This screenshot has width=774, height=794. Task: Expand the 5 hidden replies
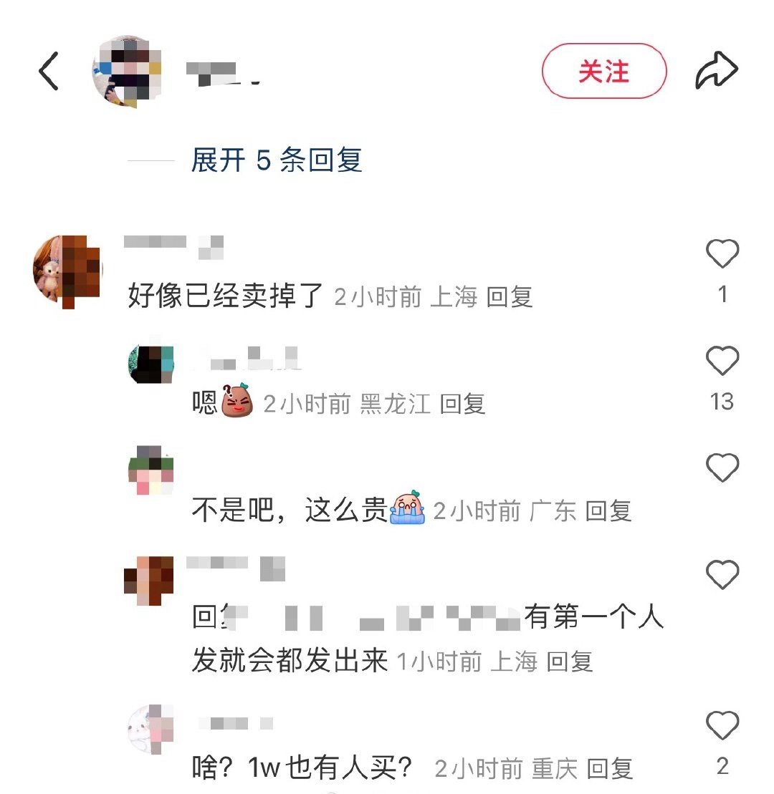click(x=276, y=160)
